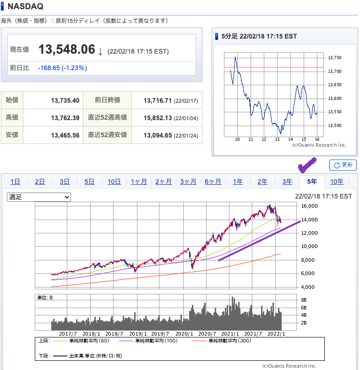This screenshot has height=370, width=360.
Task: Show the 10日 chart range
Action: coord(114,182)
